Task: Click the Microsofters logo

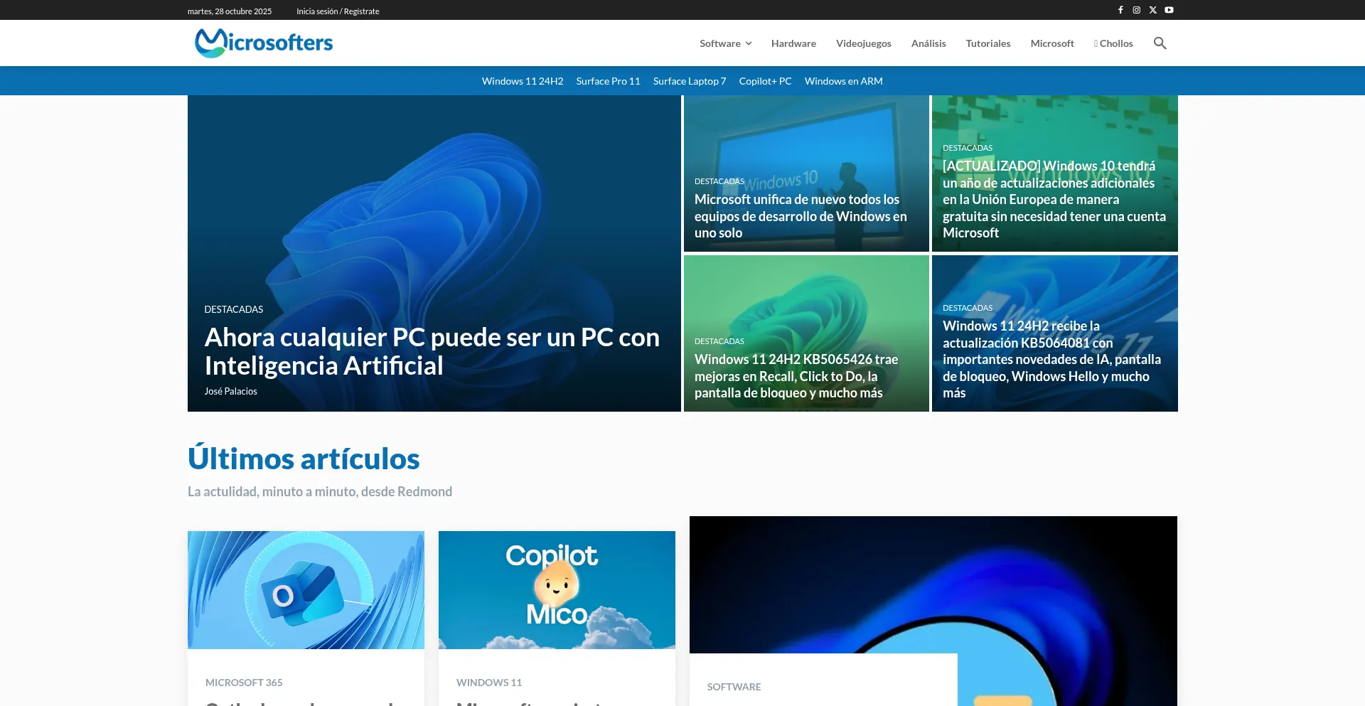Action: click(x=264, y=43)
